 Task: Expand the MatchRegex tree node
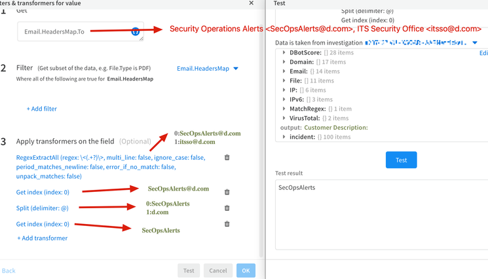coord(284,109)
